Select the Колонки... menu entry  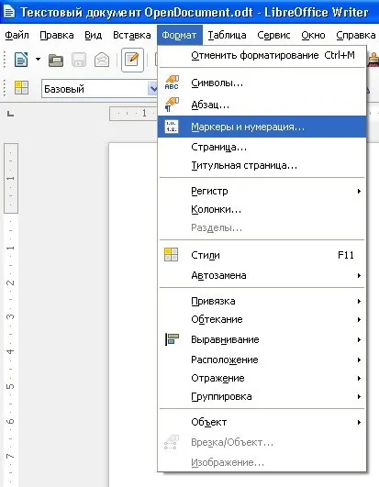click(262, 210)
